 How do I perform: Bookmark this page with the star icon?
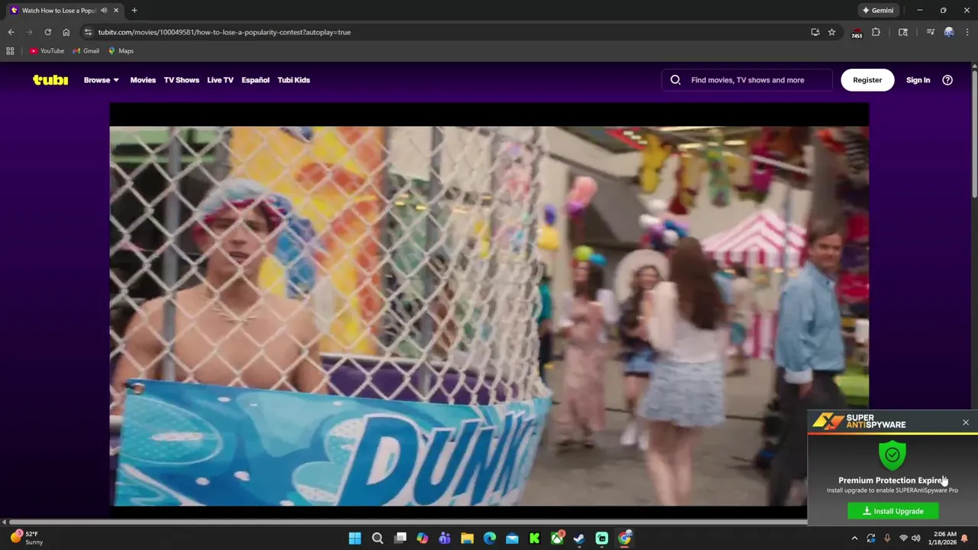click(x=832, y=32)
